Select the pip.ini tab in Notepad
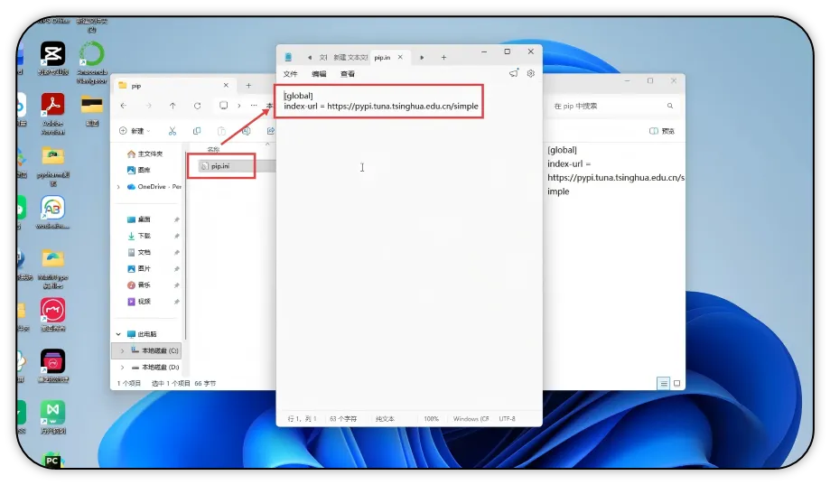This screenshot has width=830, height=485. 382,57
